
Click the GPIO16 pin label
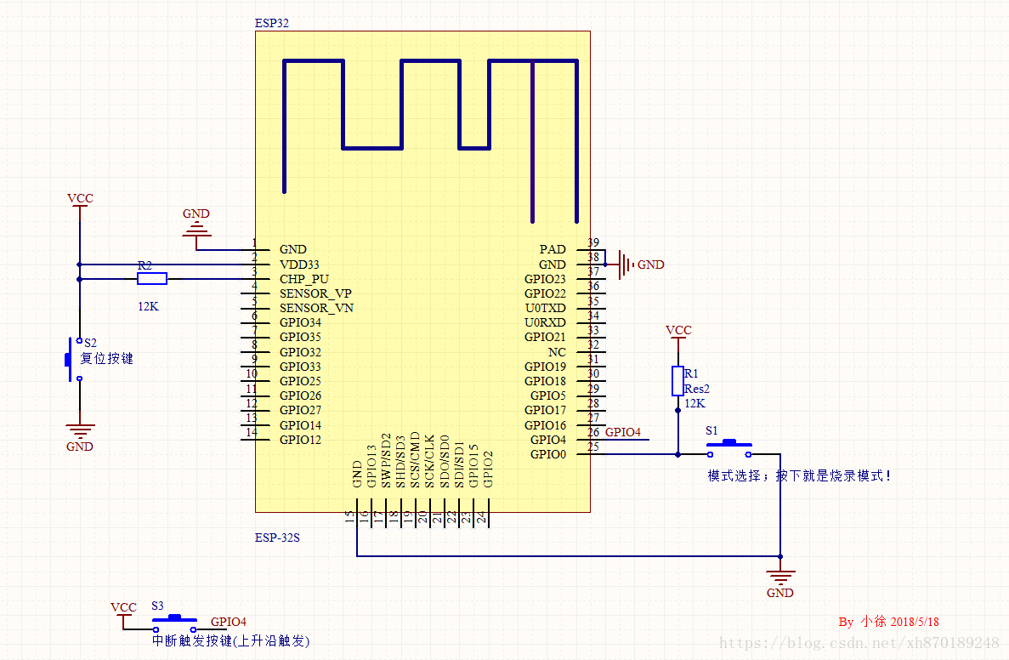point(545,425)
